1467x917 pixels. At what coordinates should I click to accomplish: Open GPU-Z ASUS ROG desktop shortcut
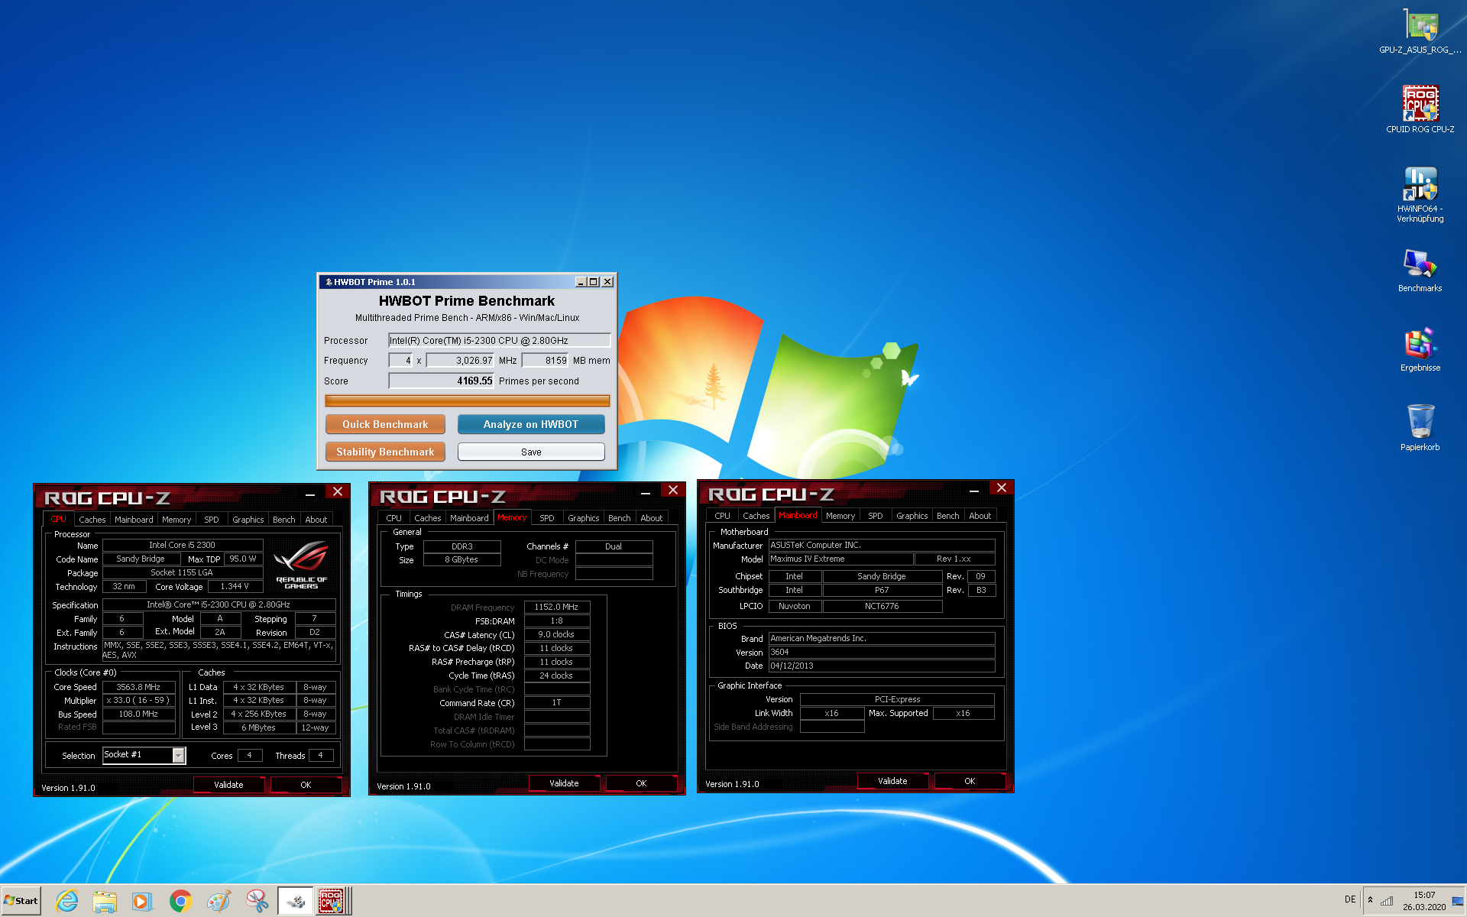tap(1420, 31)
